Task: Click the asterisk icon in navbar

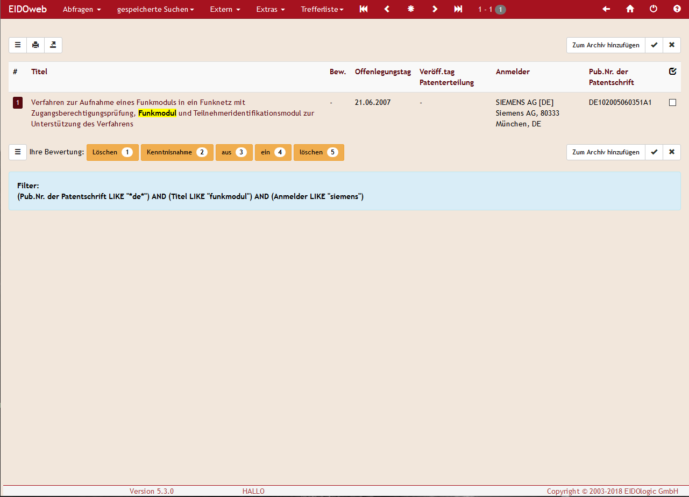Action: 411,9
